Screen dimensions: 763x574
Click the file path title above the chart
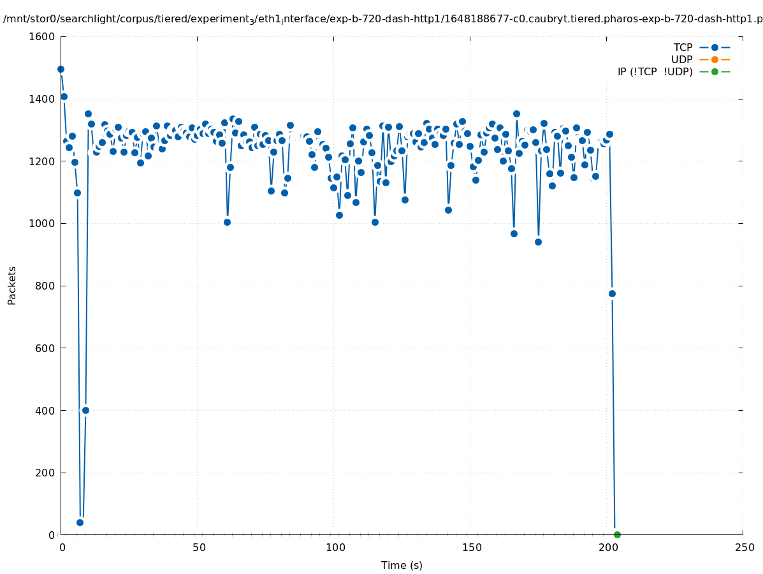[382, 19]
